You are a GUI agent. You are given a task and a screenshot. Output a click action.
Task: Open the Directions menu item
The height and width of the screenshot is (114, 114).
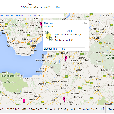coord(20,16)
